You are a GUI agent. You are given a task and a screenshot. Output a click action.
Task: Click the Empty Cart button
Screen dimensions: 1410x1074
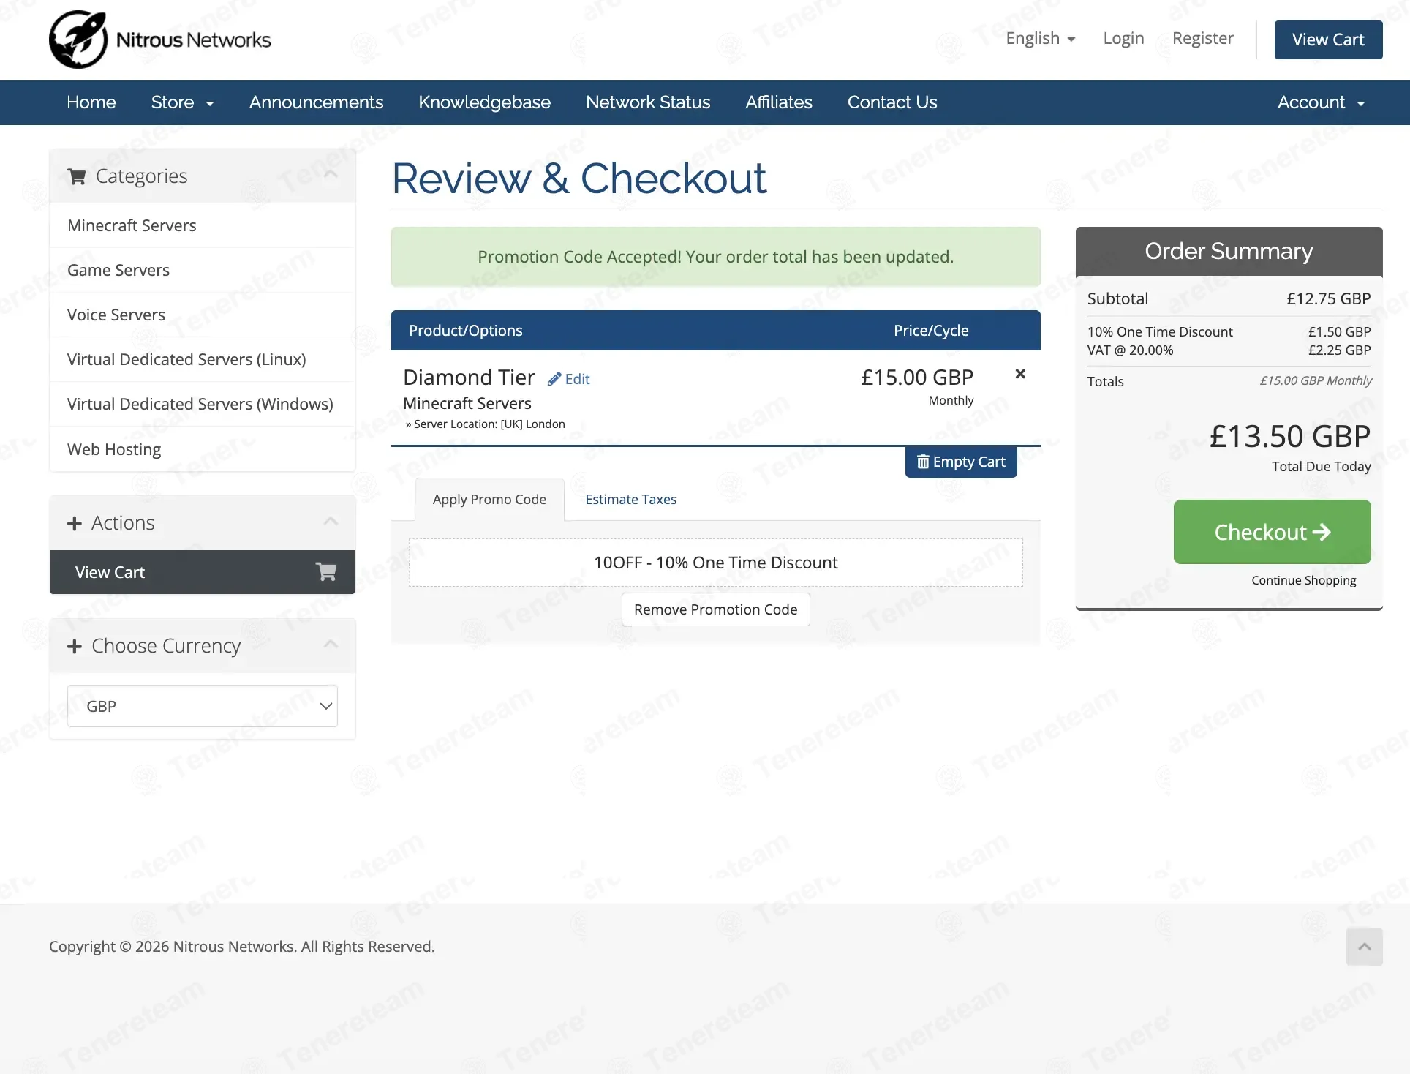(961, 462)
